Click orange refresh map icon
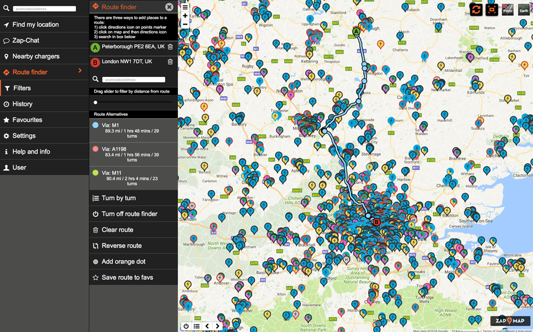The width and height of the screenshot is (533, 332). [476, 10]
